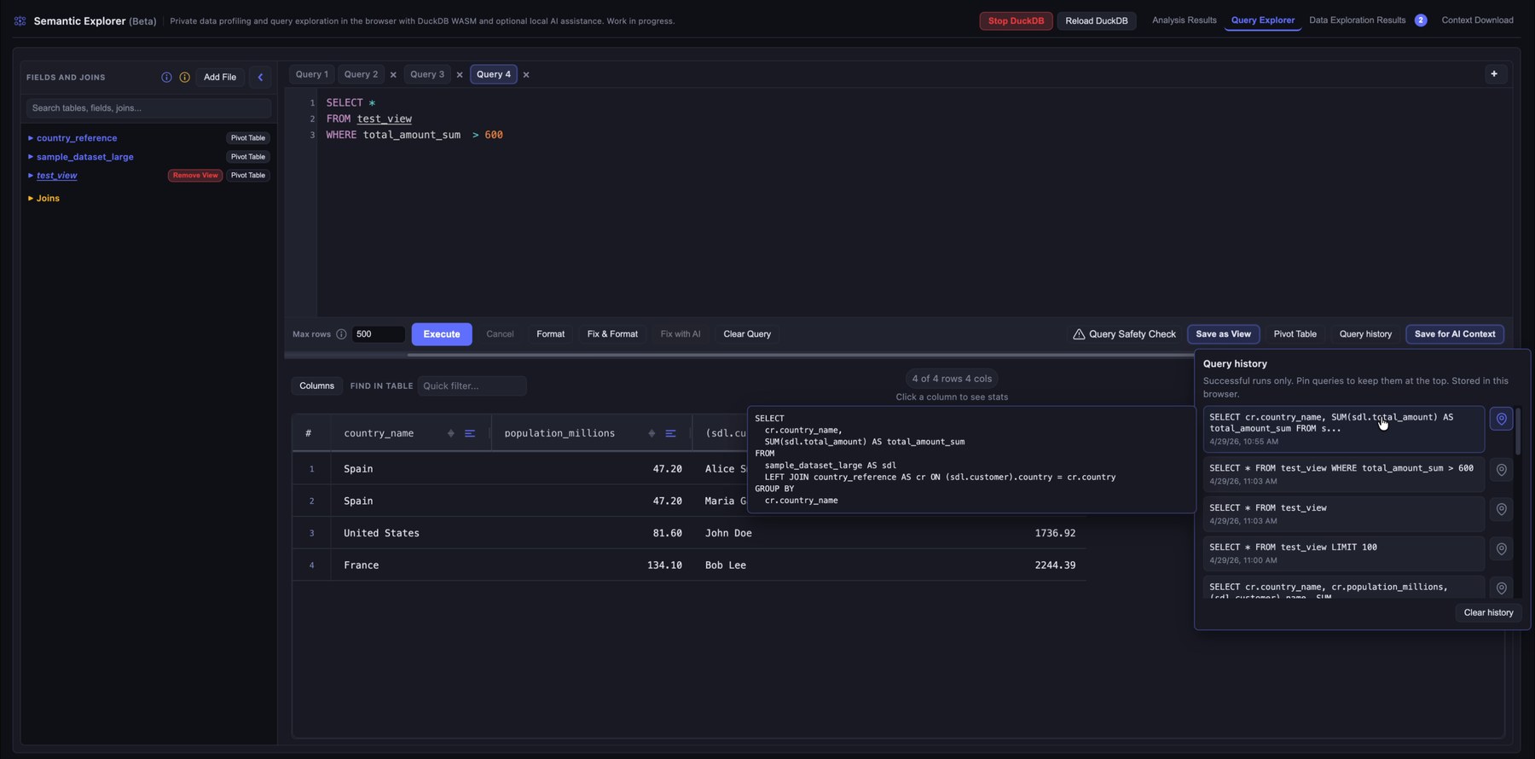Open the Data Exploration Results tab
1535x759 pixels.
1357,20
